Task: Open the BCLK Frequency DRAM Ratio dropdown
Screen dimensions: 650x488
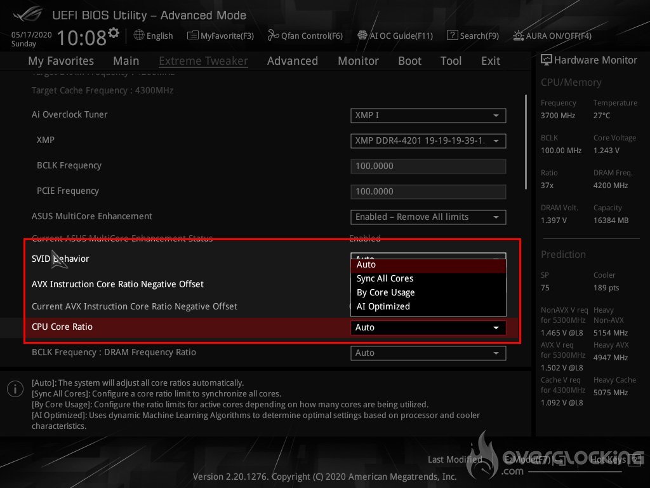Action: click(x=428, y=353)
